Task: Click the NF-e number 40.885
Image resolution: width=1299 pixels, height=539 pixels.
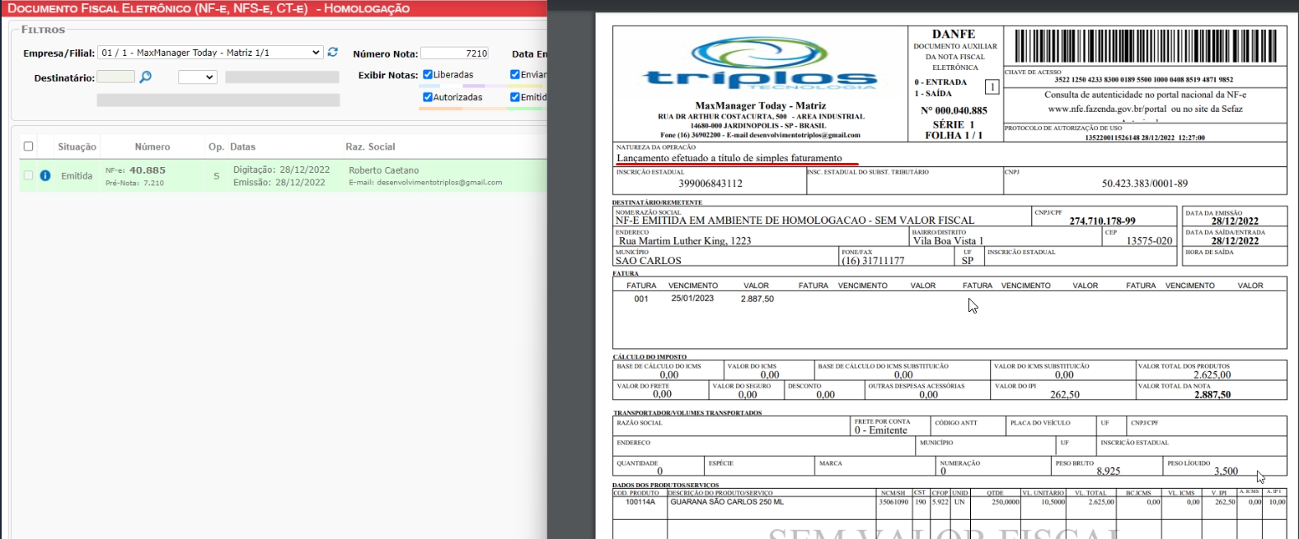Action: point(148,170)
